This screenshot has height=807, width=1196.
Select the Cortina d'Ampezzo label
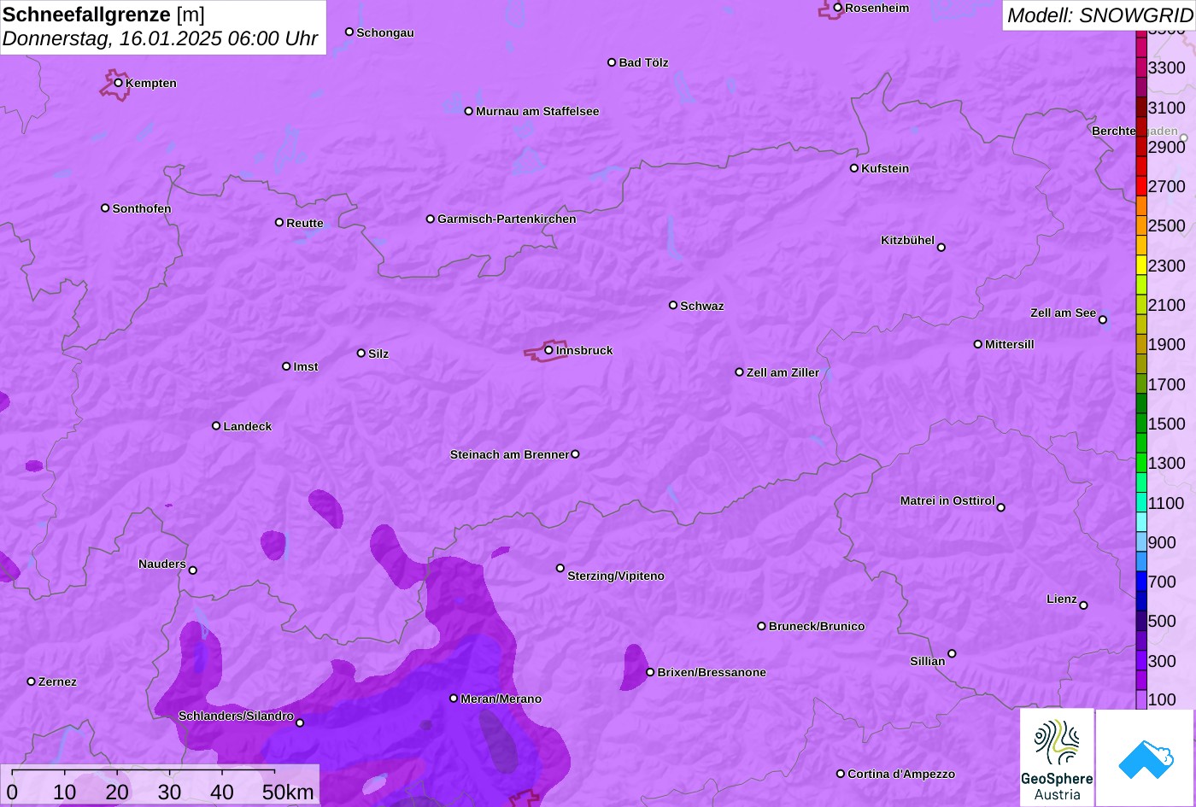point(901,774)
